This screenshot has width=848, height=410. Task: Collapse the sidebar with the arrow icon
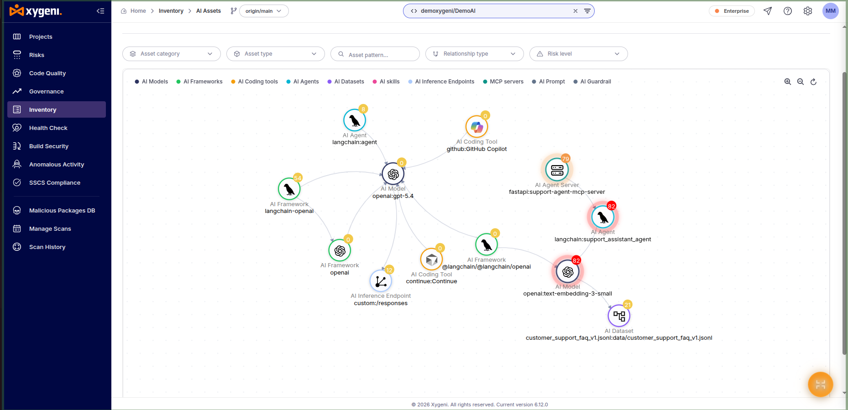tap(100, 11)
